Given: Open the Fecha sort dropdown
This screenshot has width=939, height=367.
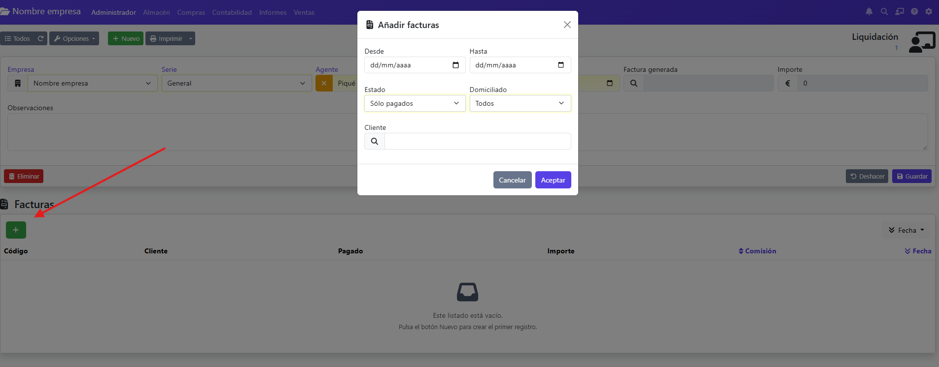Looking at the screenshot, I should click(906, 230).
